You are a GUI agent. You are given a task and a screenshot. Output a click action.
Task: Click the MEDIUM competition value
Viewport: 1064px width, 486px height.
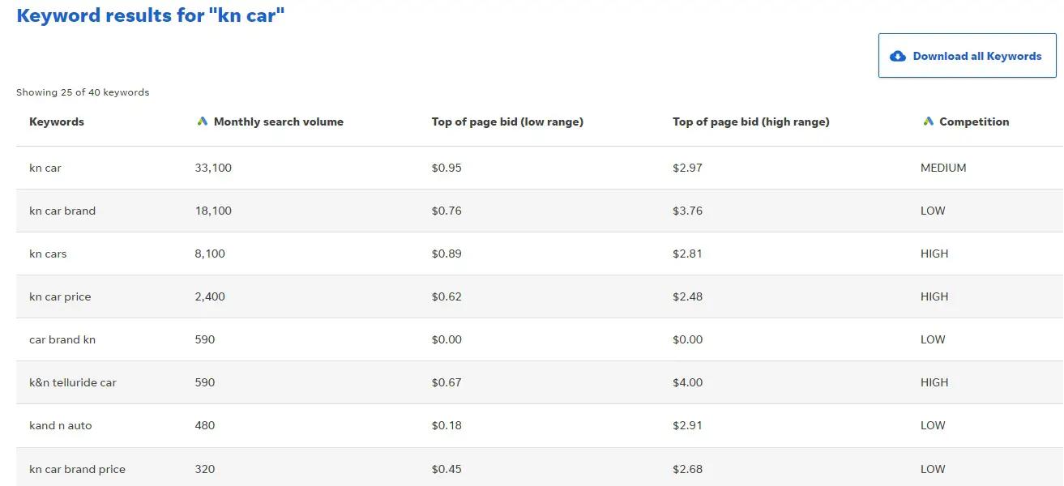tap(943, 168)
